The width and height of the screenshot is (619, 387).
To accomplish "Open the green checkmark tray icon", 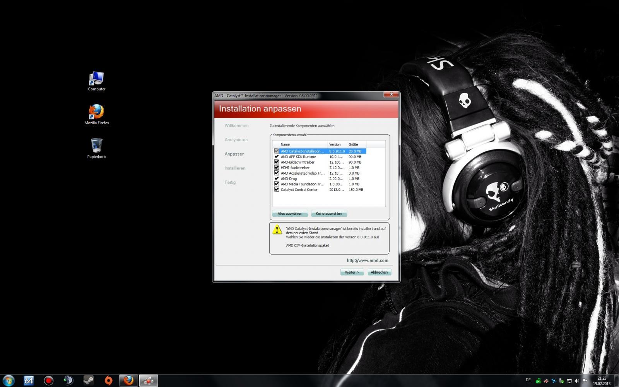I will coord(538,381).
